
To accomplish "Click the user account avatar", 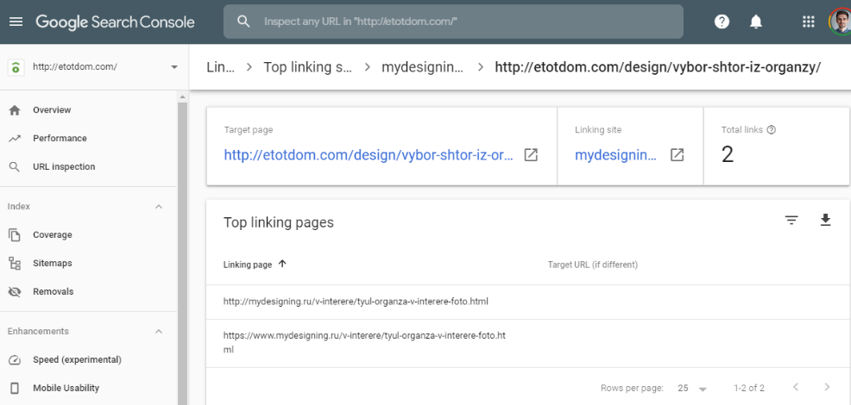I will tap(839, 22).
